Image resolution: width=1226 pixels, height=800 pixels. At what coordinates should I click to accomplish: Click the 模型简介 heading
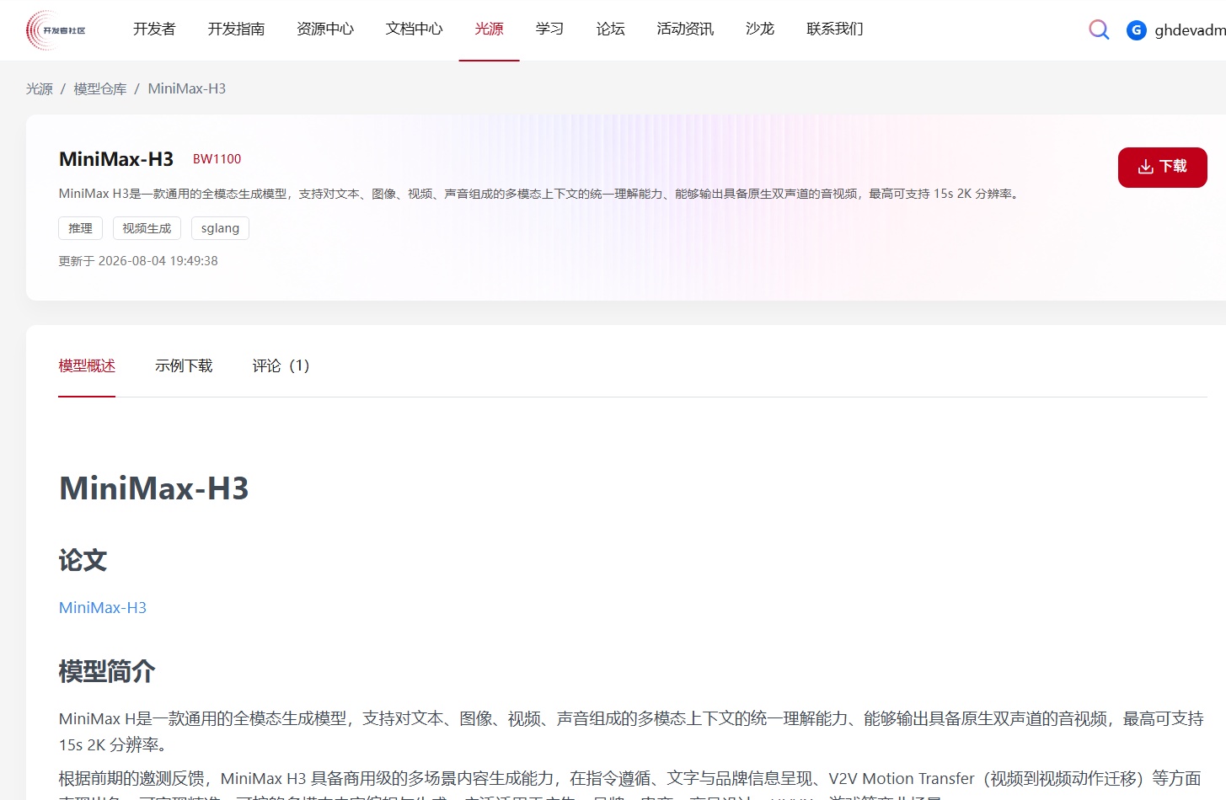pyautogui.click(x=107, y=672)
